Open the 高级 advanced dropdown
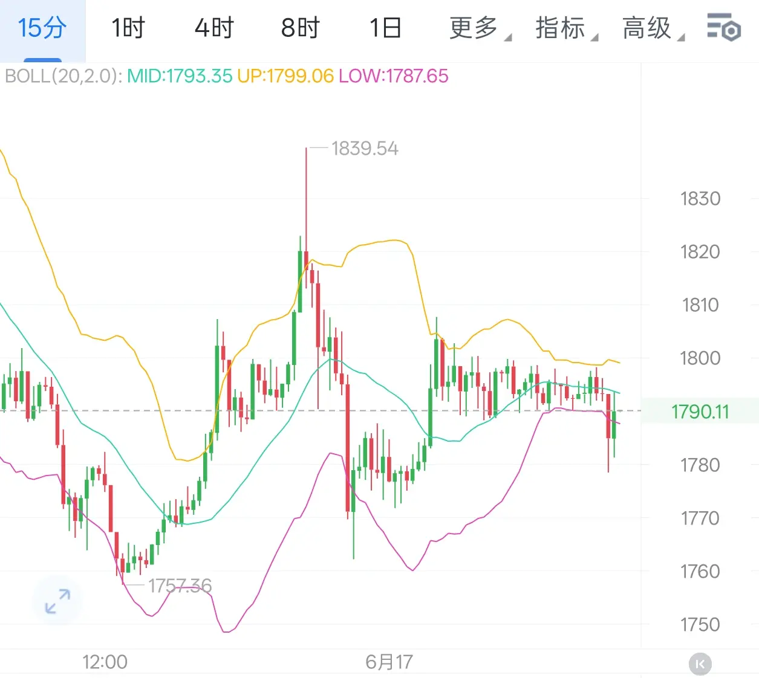Screen dimensions: 759x678 tap(653, 28)
